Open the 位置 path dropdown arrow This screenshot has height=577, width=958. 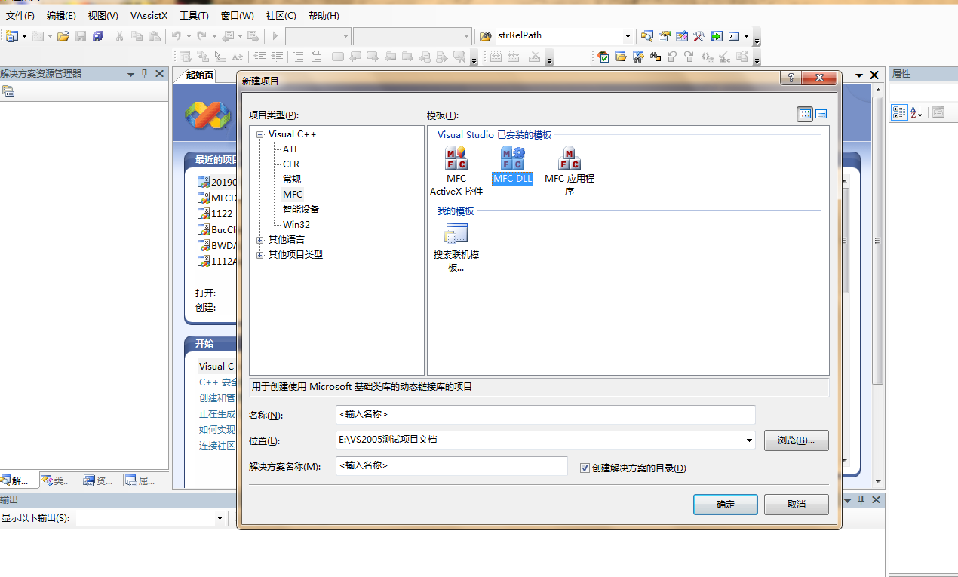tap(748, 440)
